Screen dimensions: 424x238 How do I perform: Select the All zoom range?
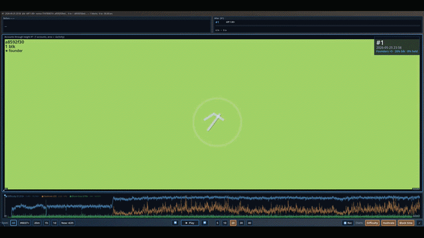(x=13, y=223)
